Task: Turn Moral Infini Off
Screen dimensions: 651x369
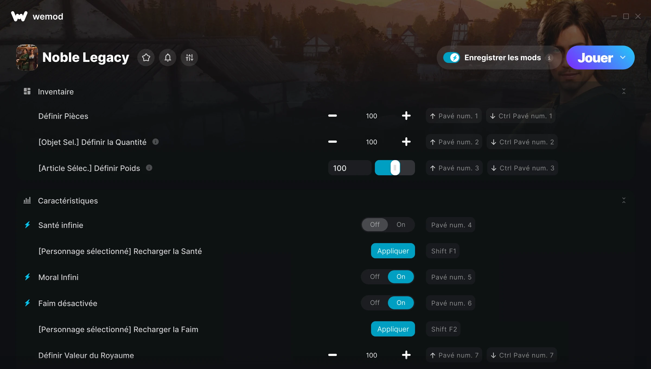Action: click(x=375, y=277)
